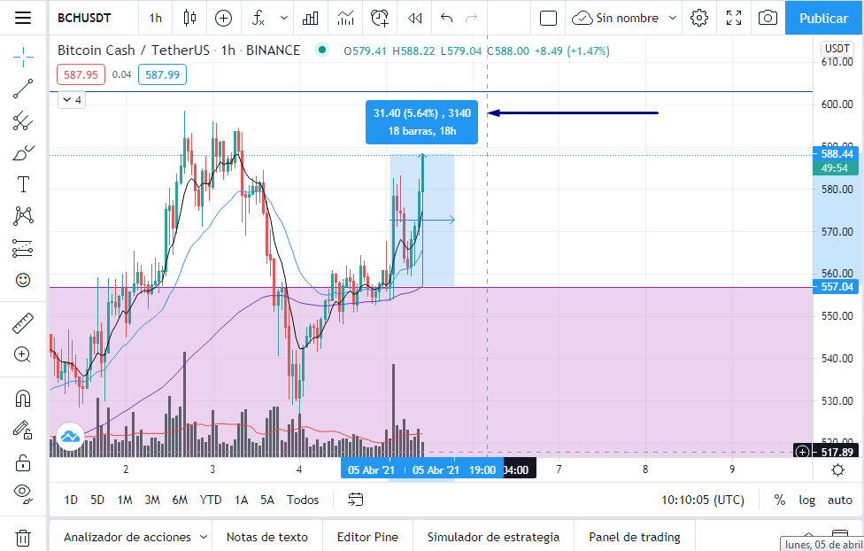Select the Todos date range
864x551 pixels.
(x=303, y=500)
